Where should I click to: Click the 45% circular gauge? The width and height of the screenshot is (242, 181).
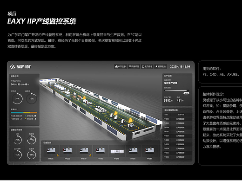point(17,155)
